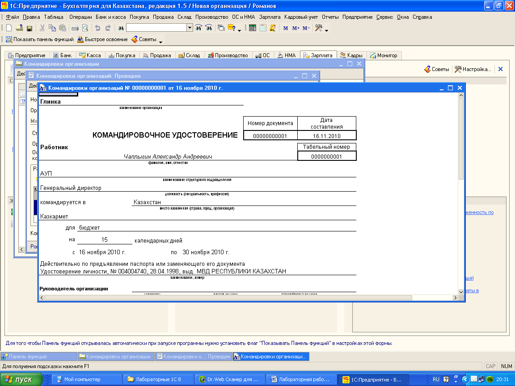This screenshot has height=386, width=515.
Task: Click the user with lock icon
Action: (x=273, y=28)
